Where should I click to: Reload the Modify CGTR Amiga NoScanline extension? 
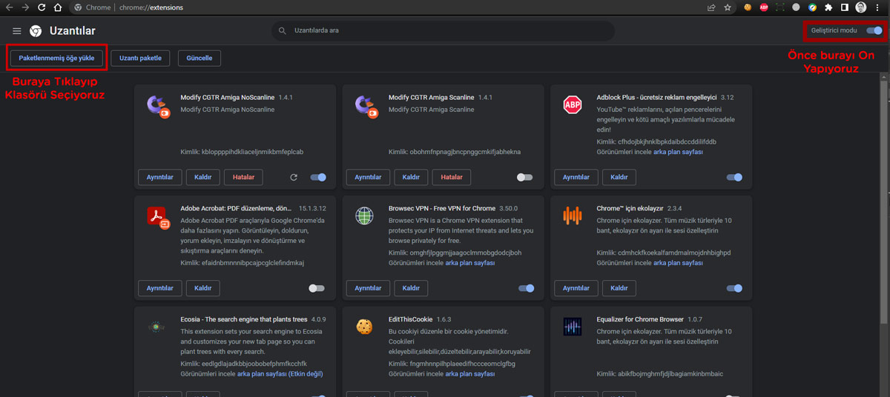click(294, 177)
